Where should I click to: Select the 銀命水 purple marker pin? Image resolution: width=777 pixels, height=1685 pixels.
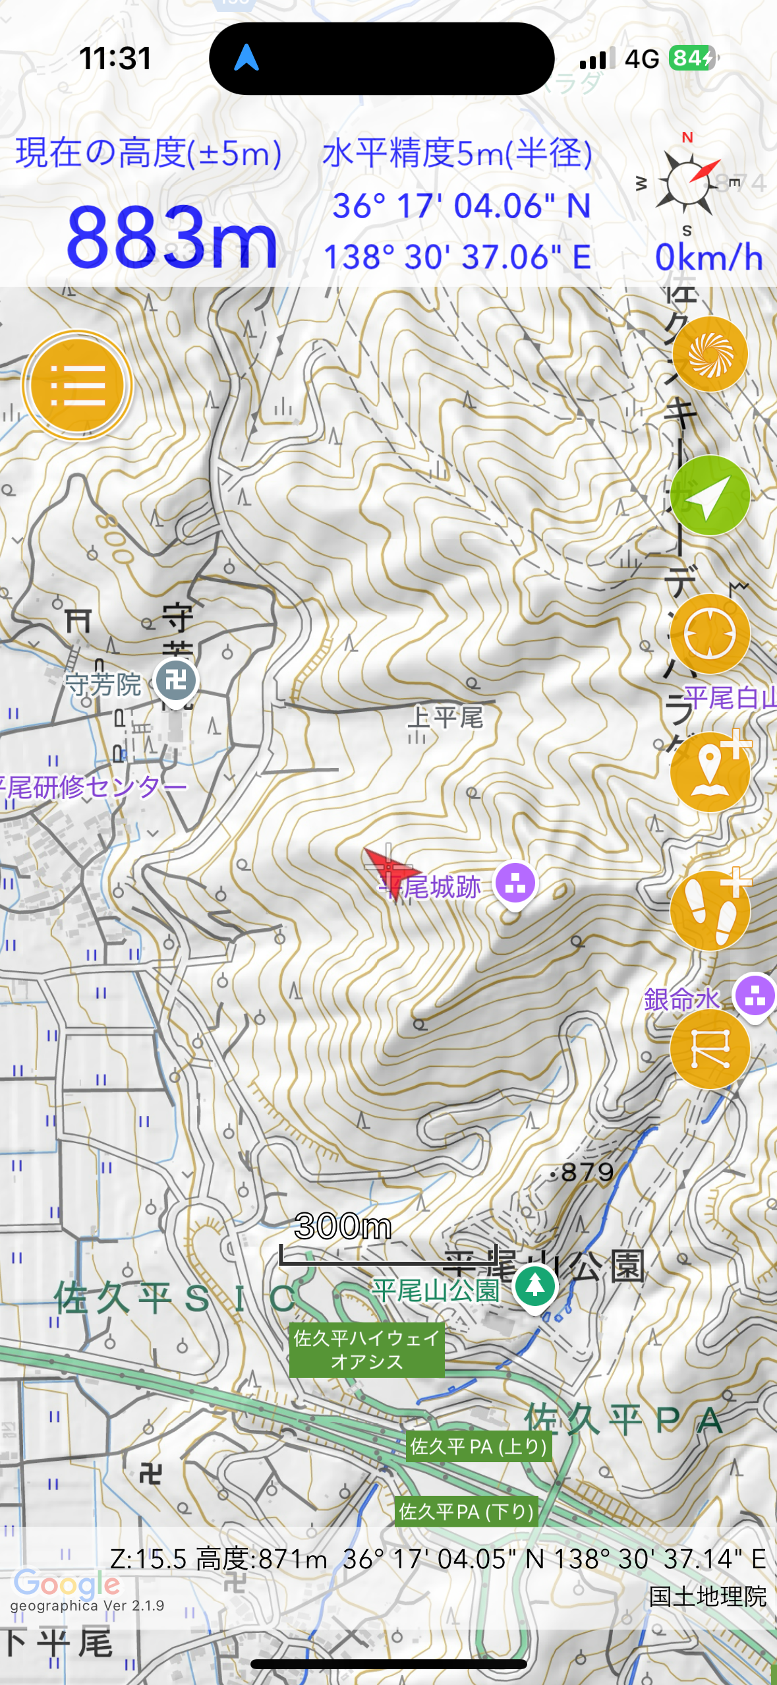tap(755, 996)
